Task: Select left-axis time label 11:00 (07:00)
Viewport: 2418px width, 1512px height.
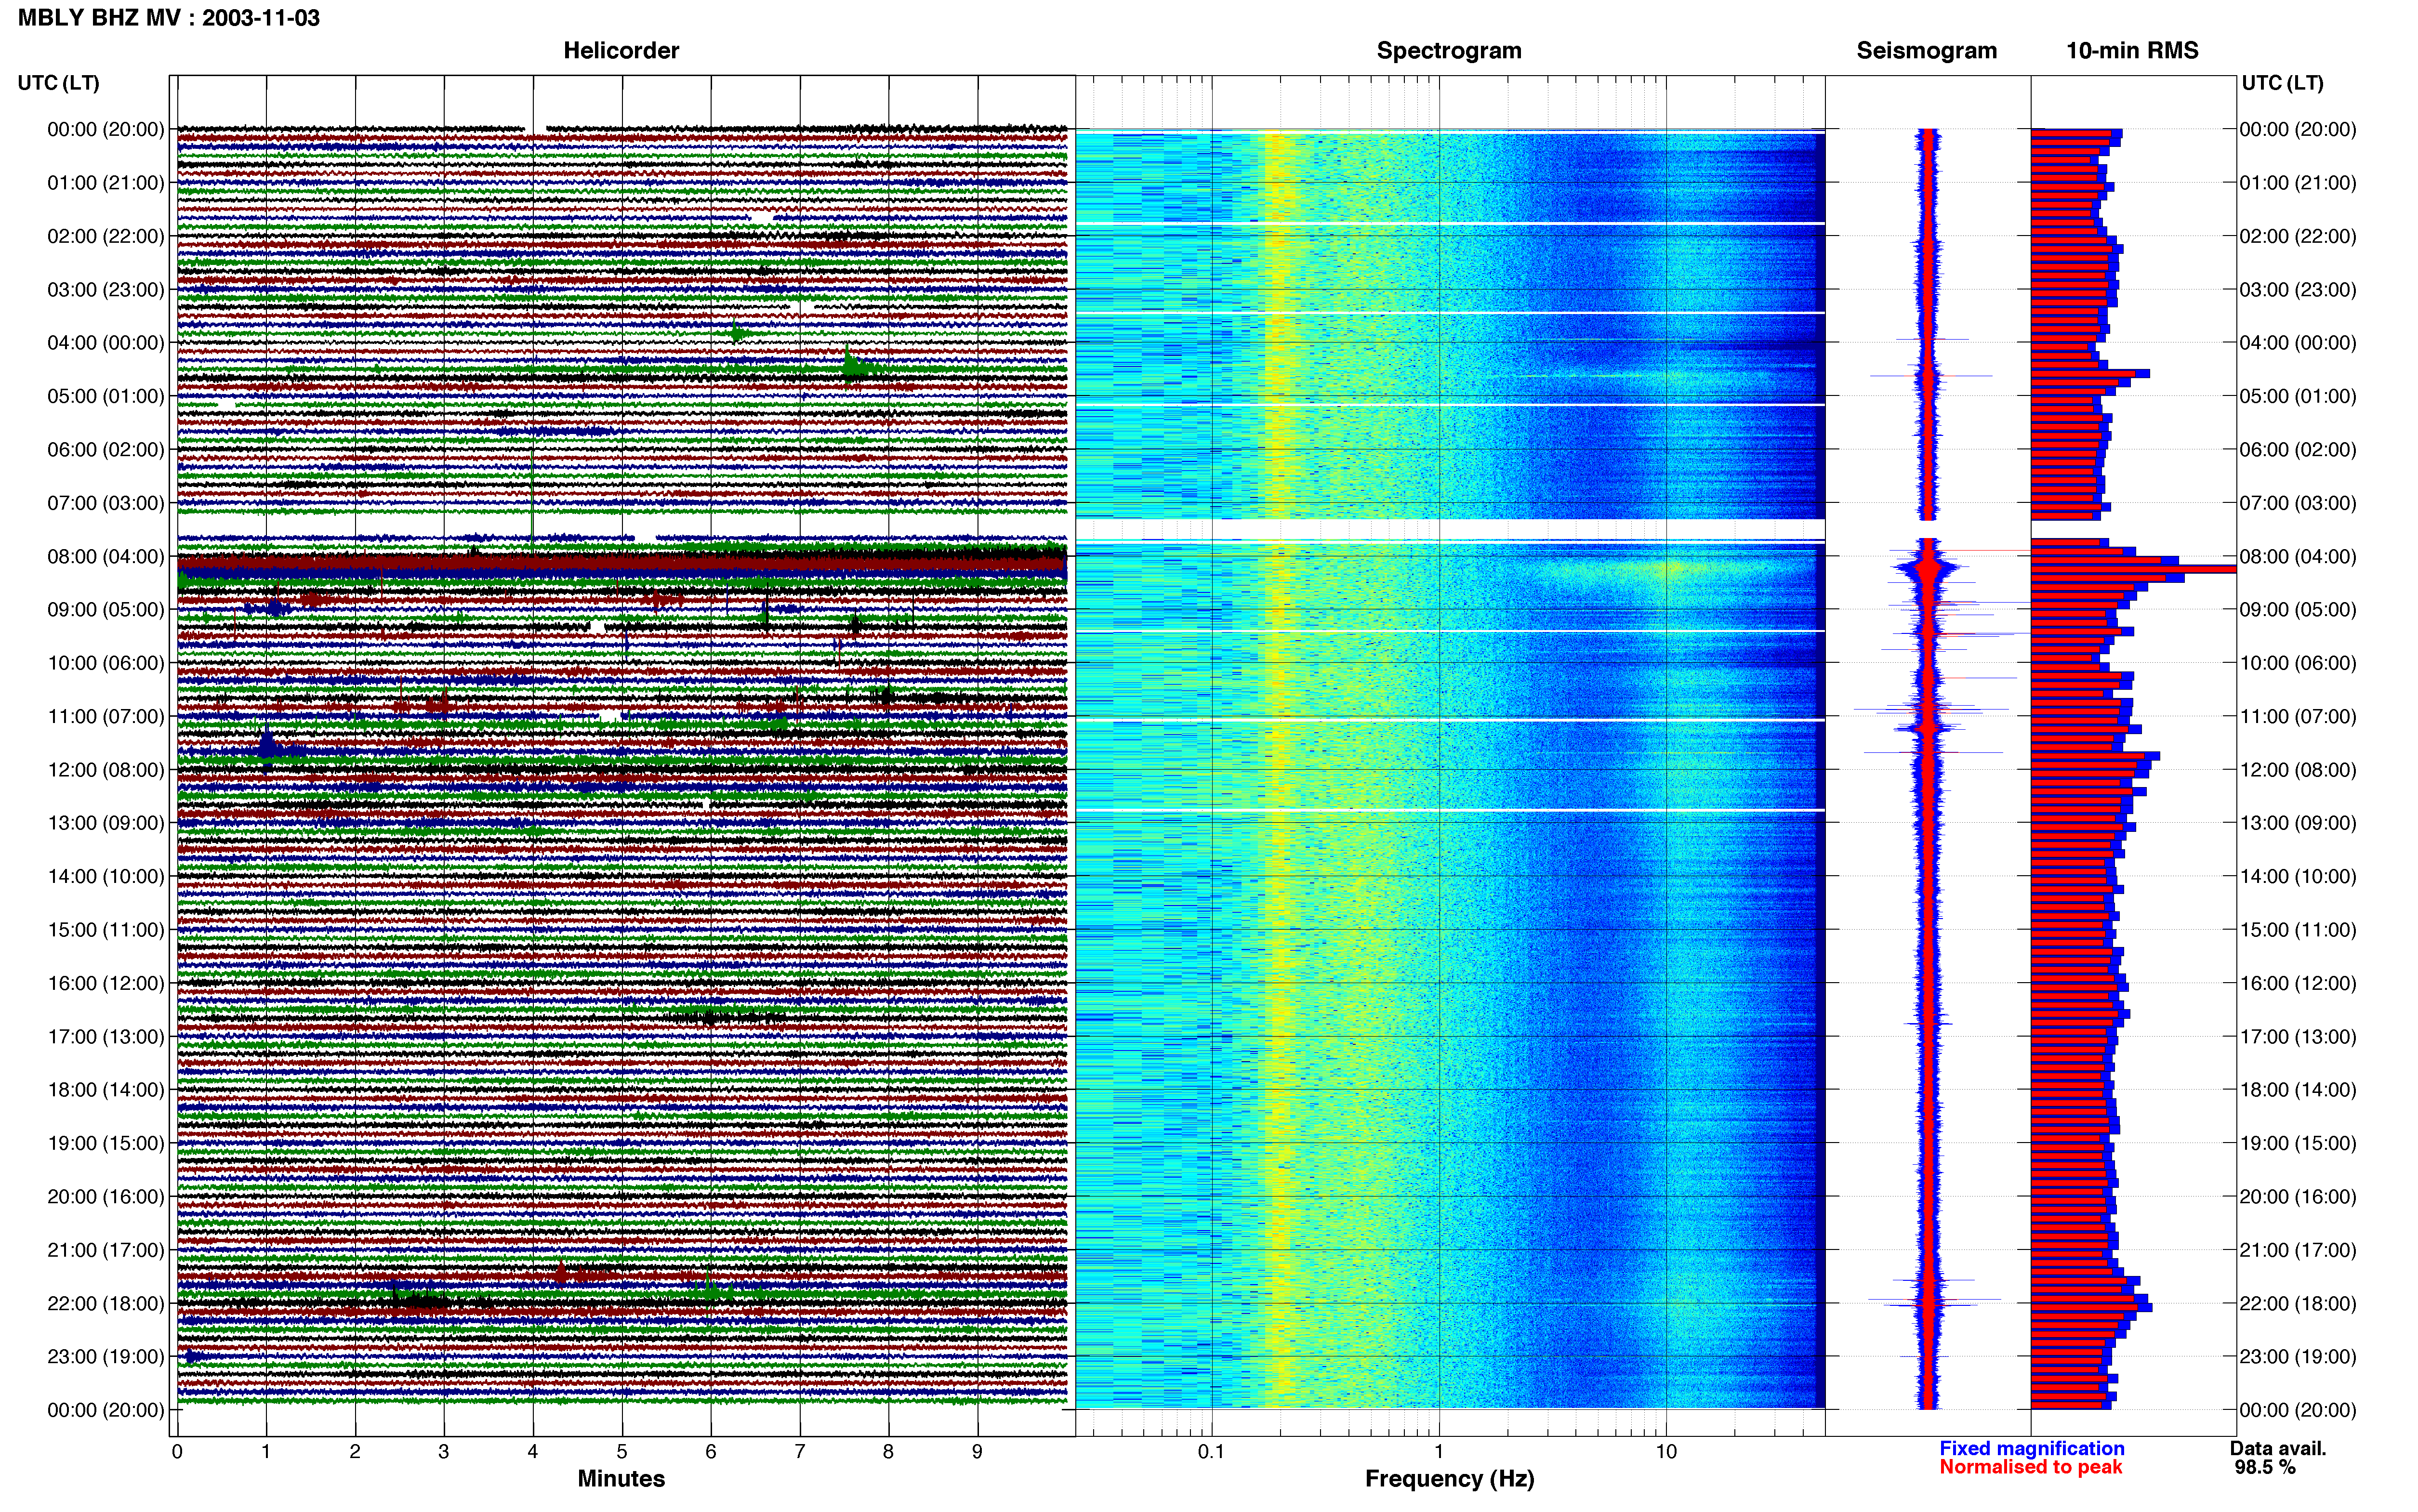Action: click(106, 716)
